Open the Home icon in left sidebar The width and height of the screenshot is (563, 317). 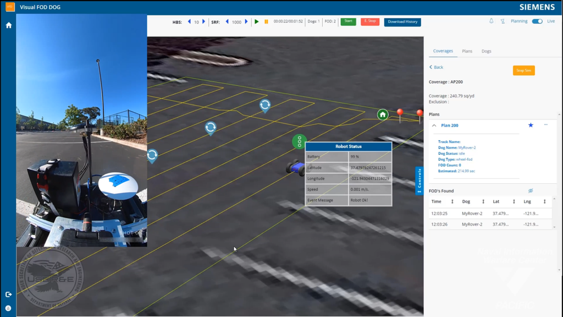tap(9, 25)
